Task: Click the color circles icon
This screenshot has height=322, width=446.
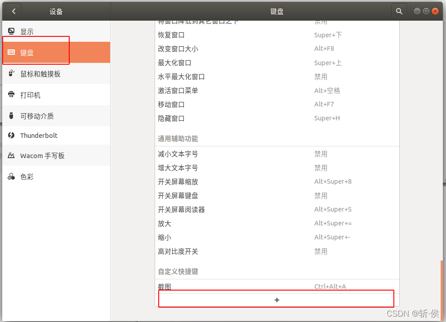Action: tap(11, 176)
